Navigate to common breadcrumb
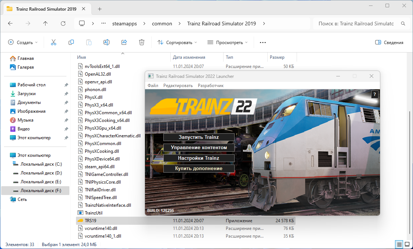This screenshot has width=413, height=249. (162, 24)
